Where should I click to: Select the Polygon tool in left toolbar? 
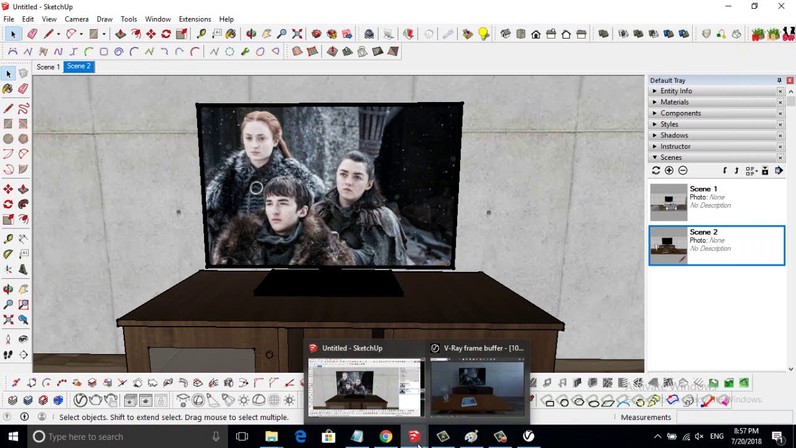point(23,139)
